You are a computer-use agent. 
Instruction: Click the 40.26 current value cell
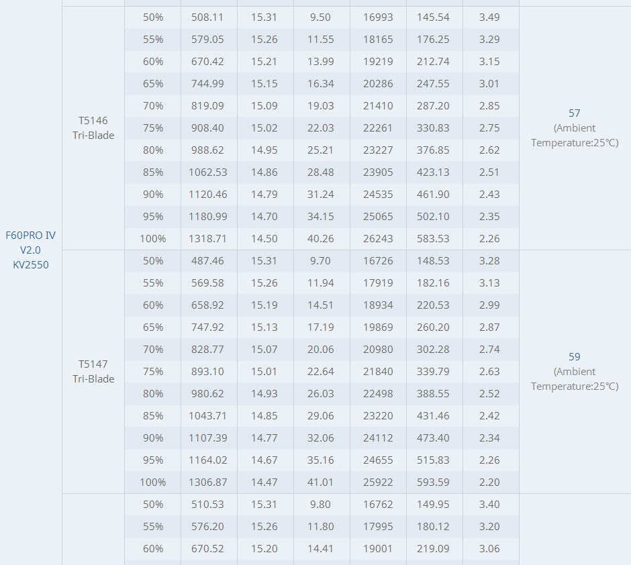point(322,238)
